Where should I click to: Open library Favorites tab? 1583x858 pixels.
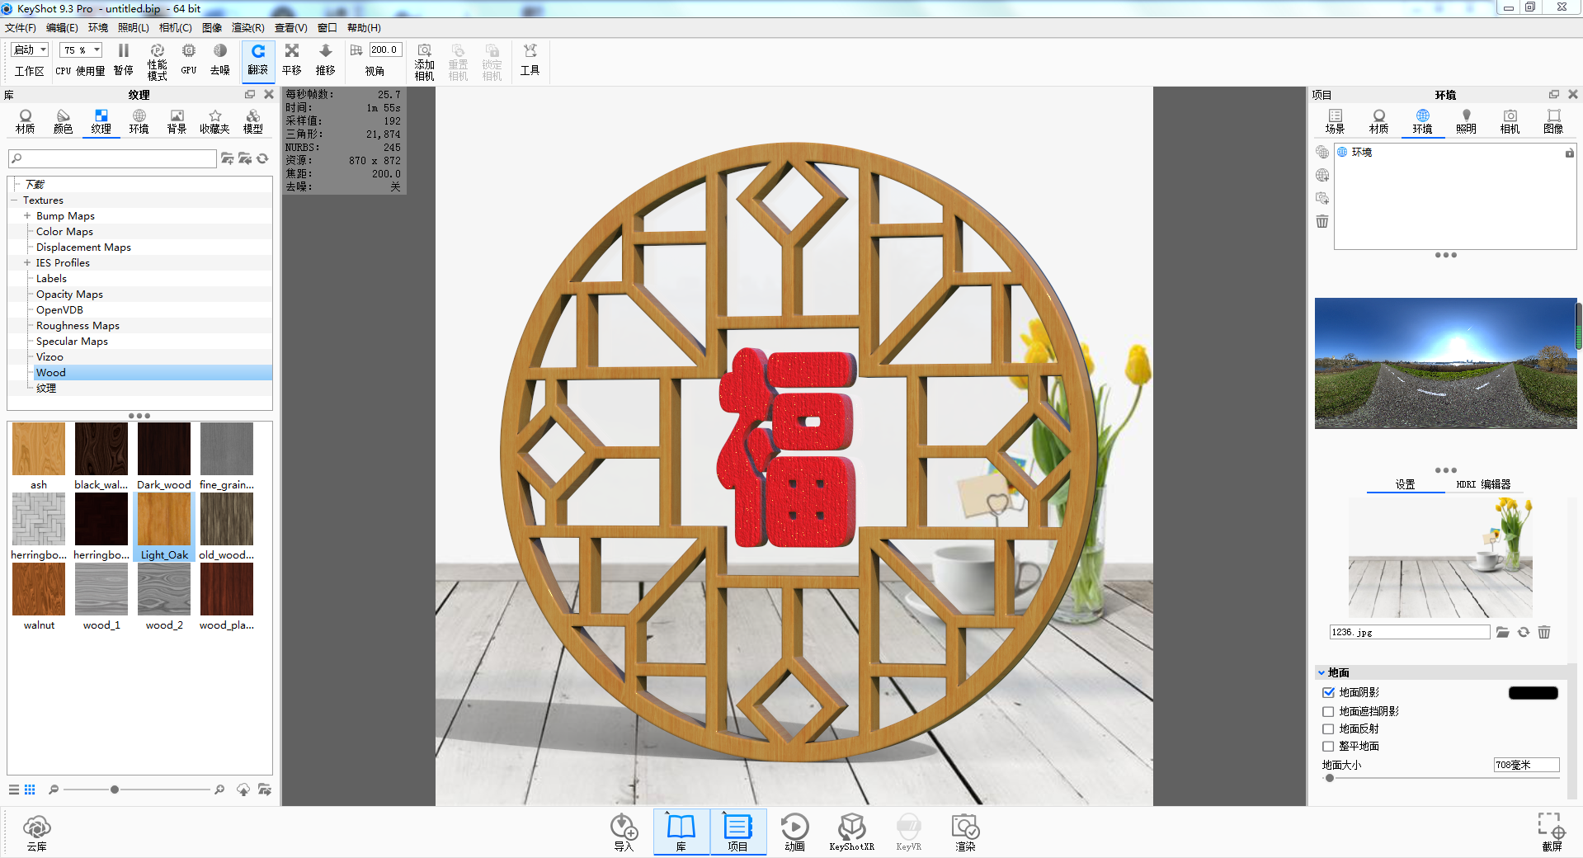tap(214, 121)
